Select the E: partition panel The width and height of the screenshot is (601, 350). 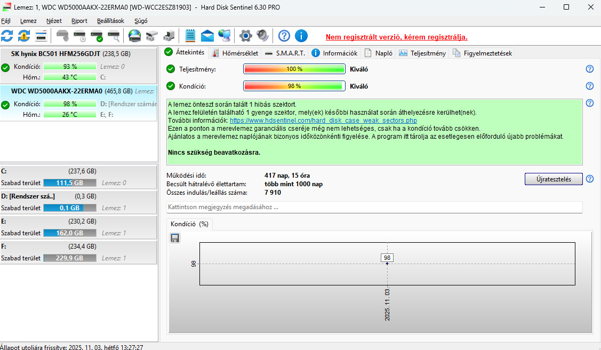click(78, 227)
